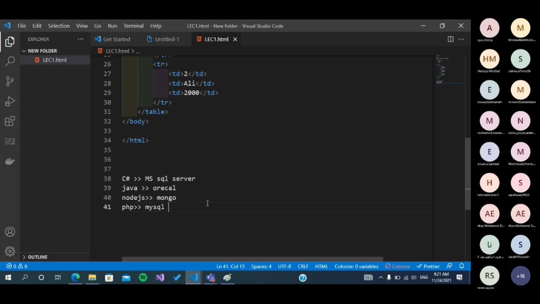Screen dimensions: 540x304
Task: Open the Help menu
Action: pyautogui.click(x=156, y=26)
